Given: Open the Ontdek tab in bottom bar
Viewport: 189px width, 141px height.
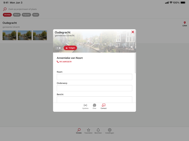Looking at the screenshot, I should tap(79, 131).
